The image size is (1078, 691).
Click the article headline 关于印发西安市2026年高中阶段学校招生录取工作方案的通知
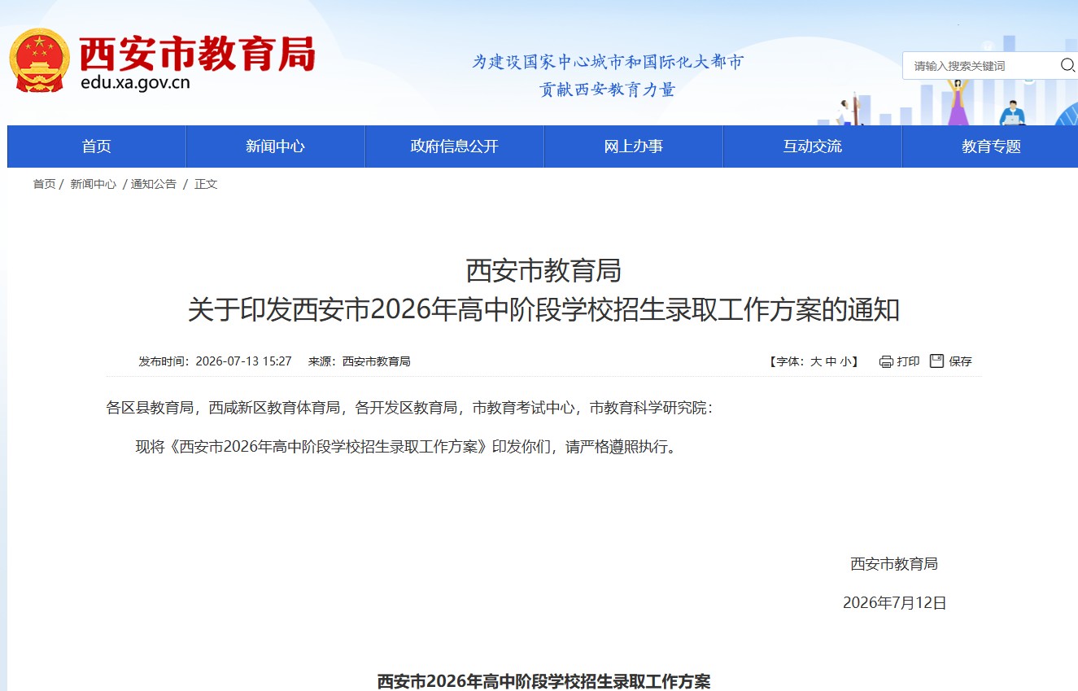(x=543, y=310)
